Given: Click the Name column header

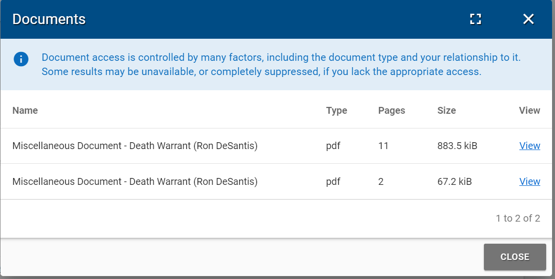Looking at the screenshot, I should [25, 110].
